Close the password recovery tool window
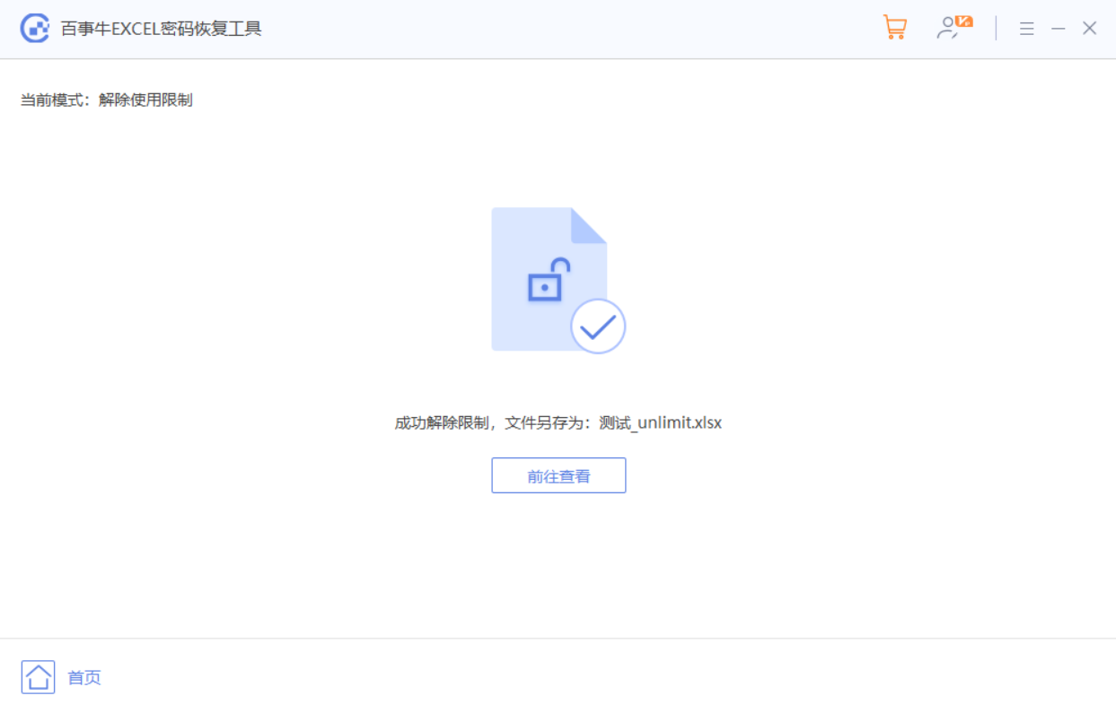The width and height of the screenshot is (1116, 713). point(1090,29)
